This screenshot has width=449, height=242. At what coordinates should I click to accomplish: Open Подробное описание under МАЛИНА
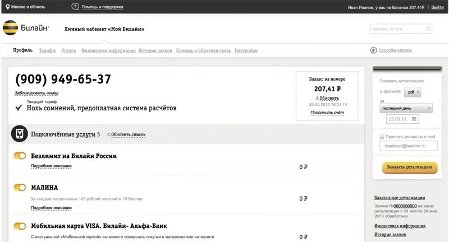click(51, 208)
